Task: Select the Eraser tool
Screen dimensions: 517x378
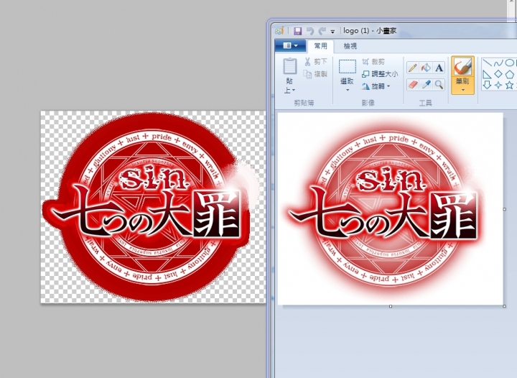Action: (412, 85)
